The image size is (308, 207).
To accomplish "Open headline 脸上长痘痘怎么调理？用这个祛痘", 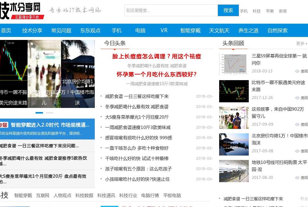I will [156, 56].
